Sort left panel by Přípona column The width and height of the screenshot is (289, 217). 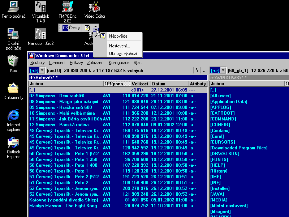(117, 84)
